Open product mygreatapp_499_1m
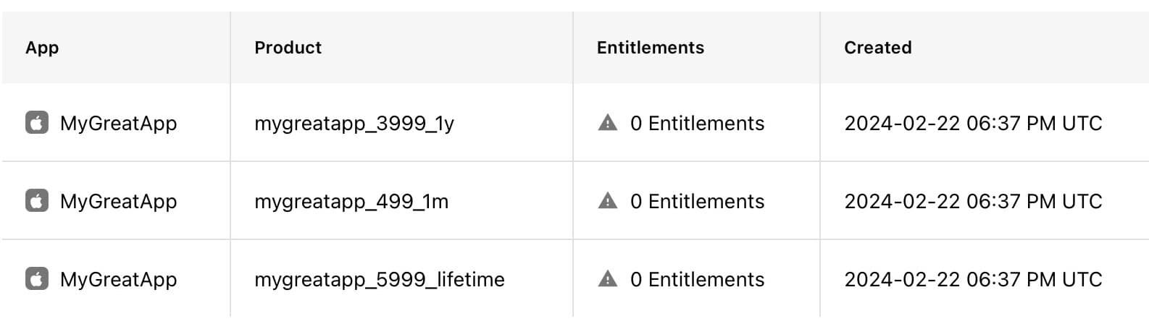Viewport: 1149px width, 329px height. 351,202
